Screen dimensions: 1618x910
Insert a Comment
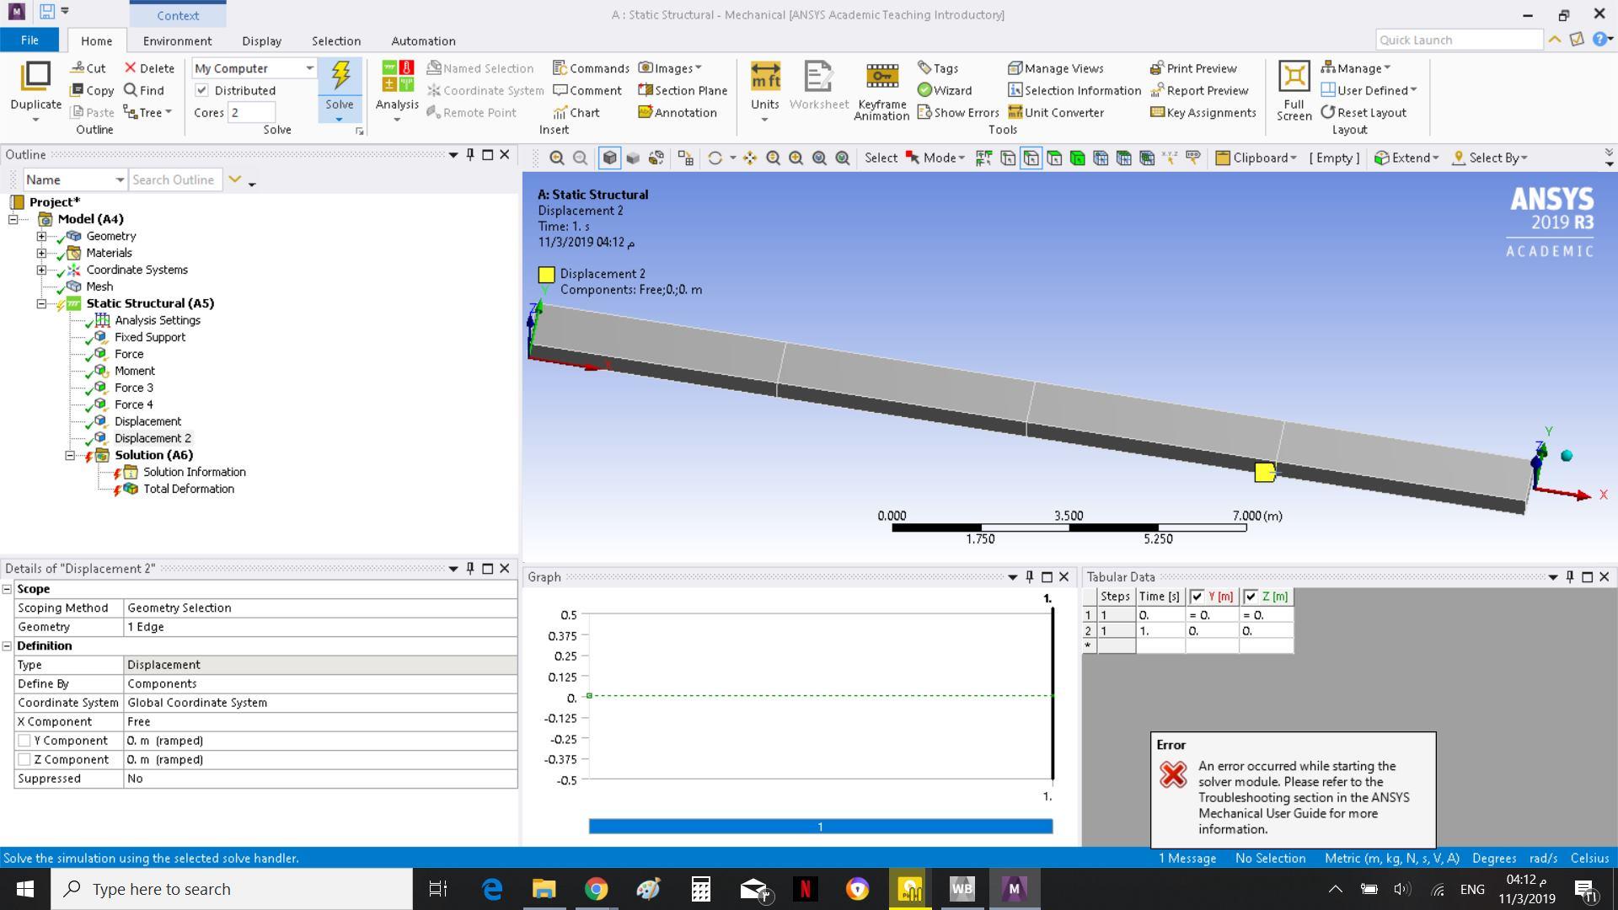[587, 90]
